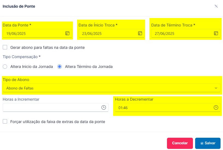Select Altera Inicio da Jornada option
The image size is (223, 150).
click(5, 67)
